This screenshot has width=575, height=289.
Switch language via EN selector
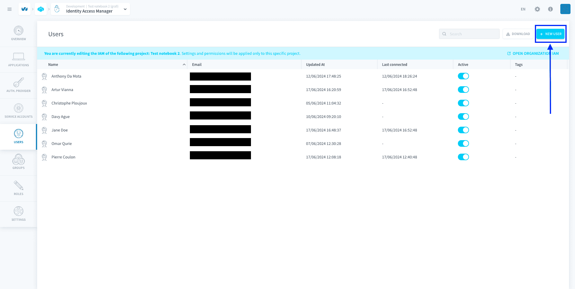[523, 9]
